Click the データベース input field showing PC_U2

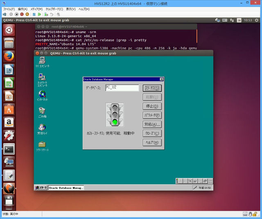point(122,88)
